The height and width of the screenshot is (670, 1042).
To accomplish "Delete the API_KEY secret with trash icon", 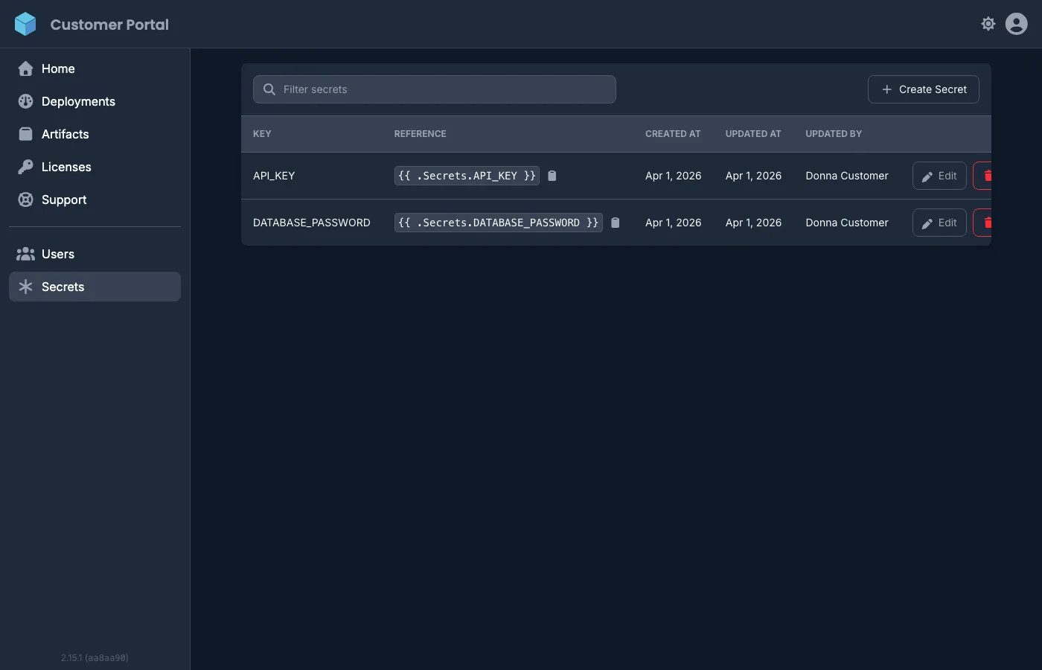I will 988,176.
